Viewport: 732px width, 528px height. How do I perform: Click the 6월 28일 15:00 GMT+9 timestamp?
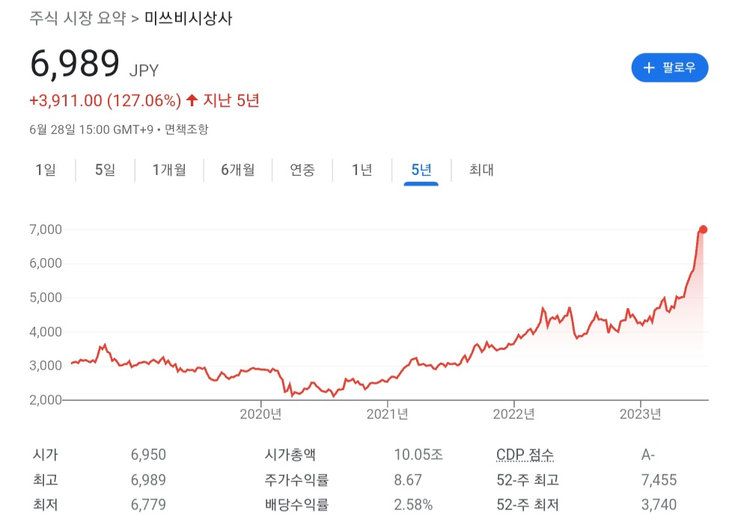pyautogui.click(x=91, y=129)
